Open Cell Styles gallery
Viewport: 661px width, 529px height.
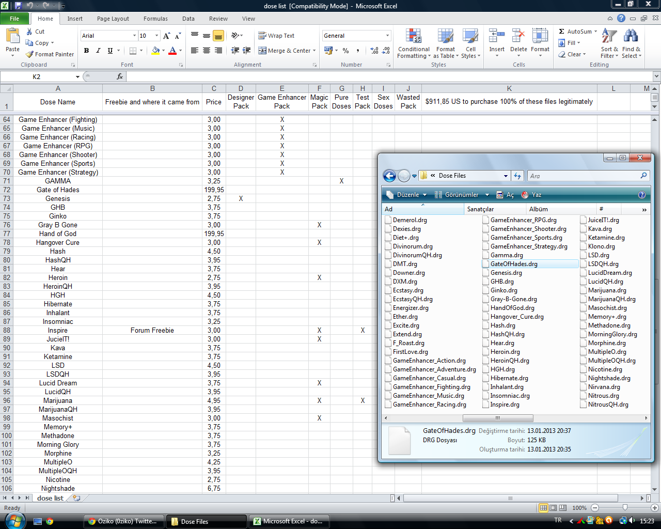point(470,44)
